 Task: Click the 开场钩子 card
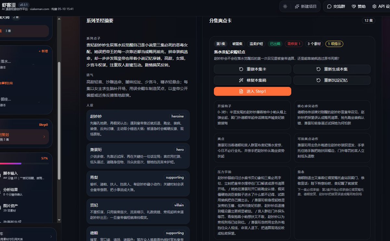click(252, 115)
